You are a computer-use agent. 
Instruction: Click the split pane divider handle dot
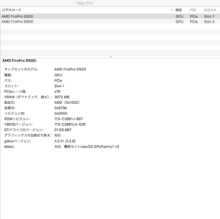coord(111,57)
